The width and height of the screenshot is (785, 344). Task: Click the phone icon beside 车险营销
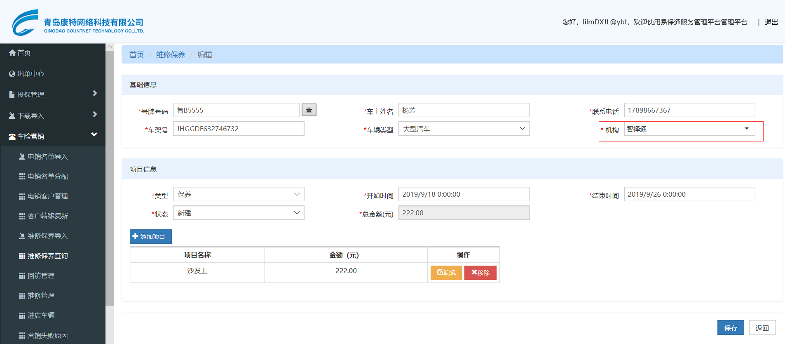12,137
